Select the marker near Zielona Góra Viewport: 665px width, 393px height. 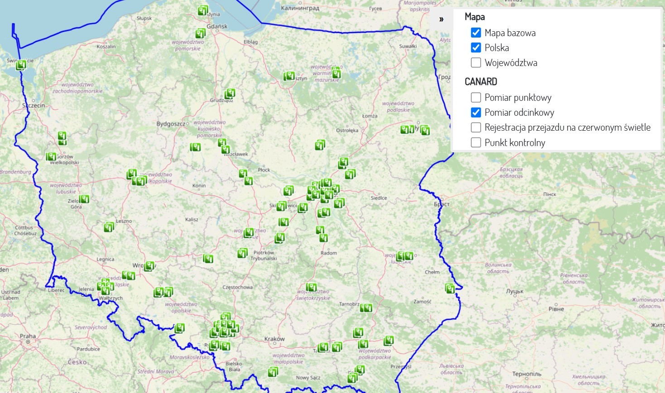pos(84,199)
